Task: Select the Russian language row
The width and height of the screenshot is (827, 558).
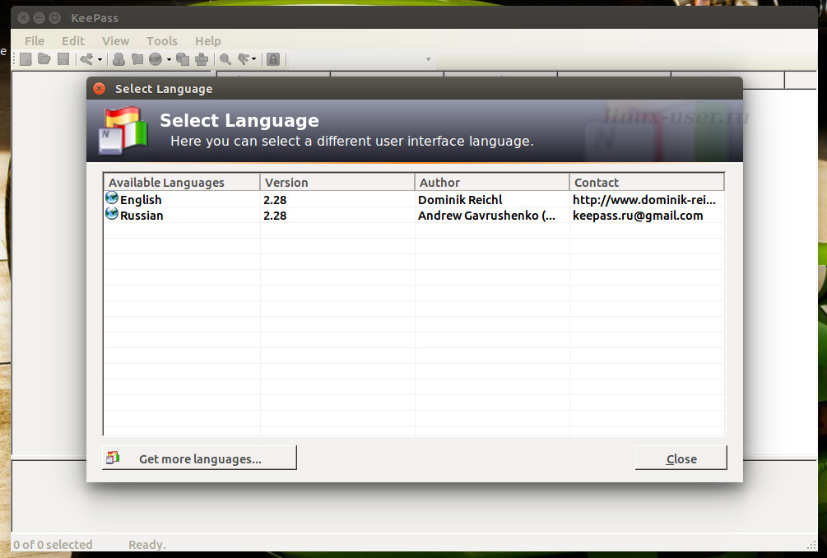Action: click(414, 215)
